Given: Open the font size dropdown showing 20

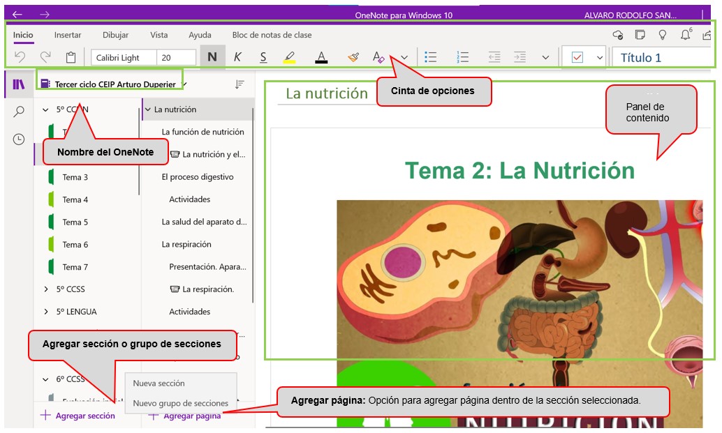Looking at the screenshot, I should [176, 58].
